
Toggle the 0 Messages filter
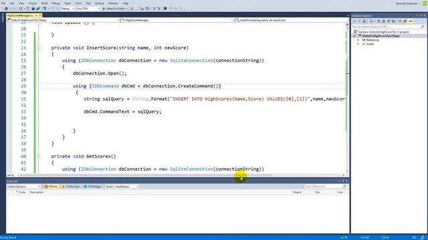[x=92, y=187]
